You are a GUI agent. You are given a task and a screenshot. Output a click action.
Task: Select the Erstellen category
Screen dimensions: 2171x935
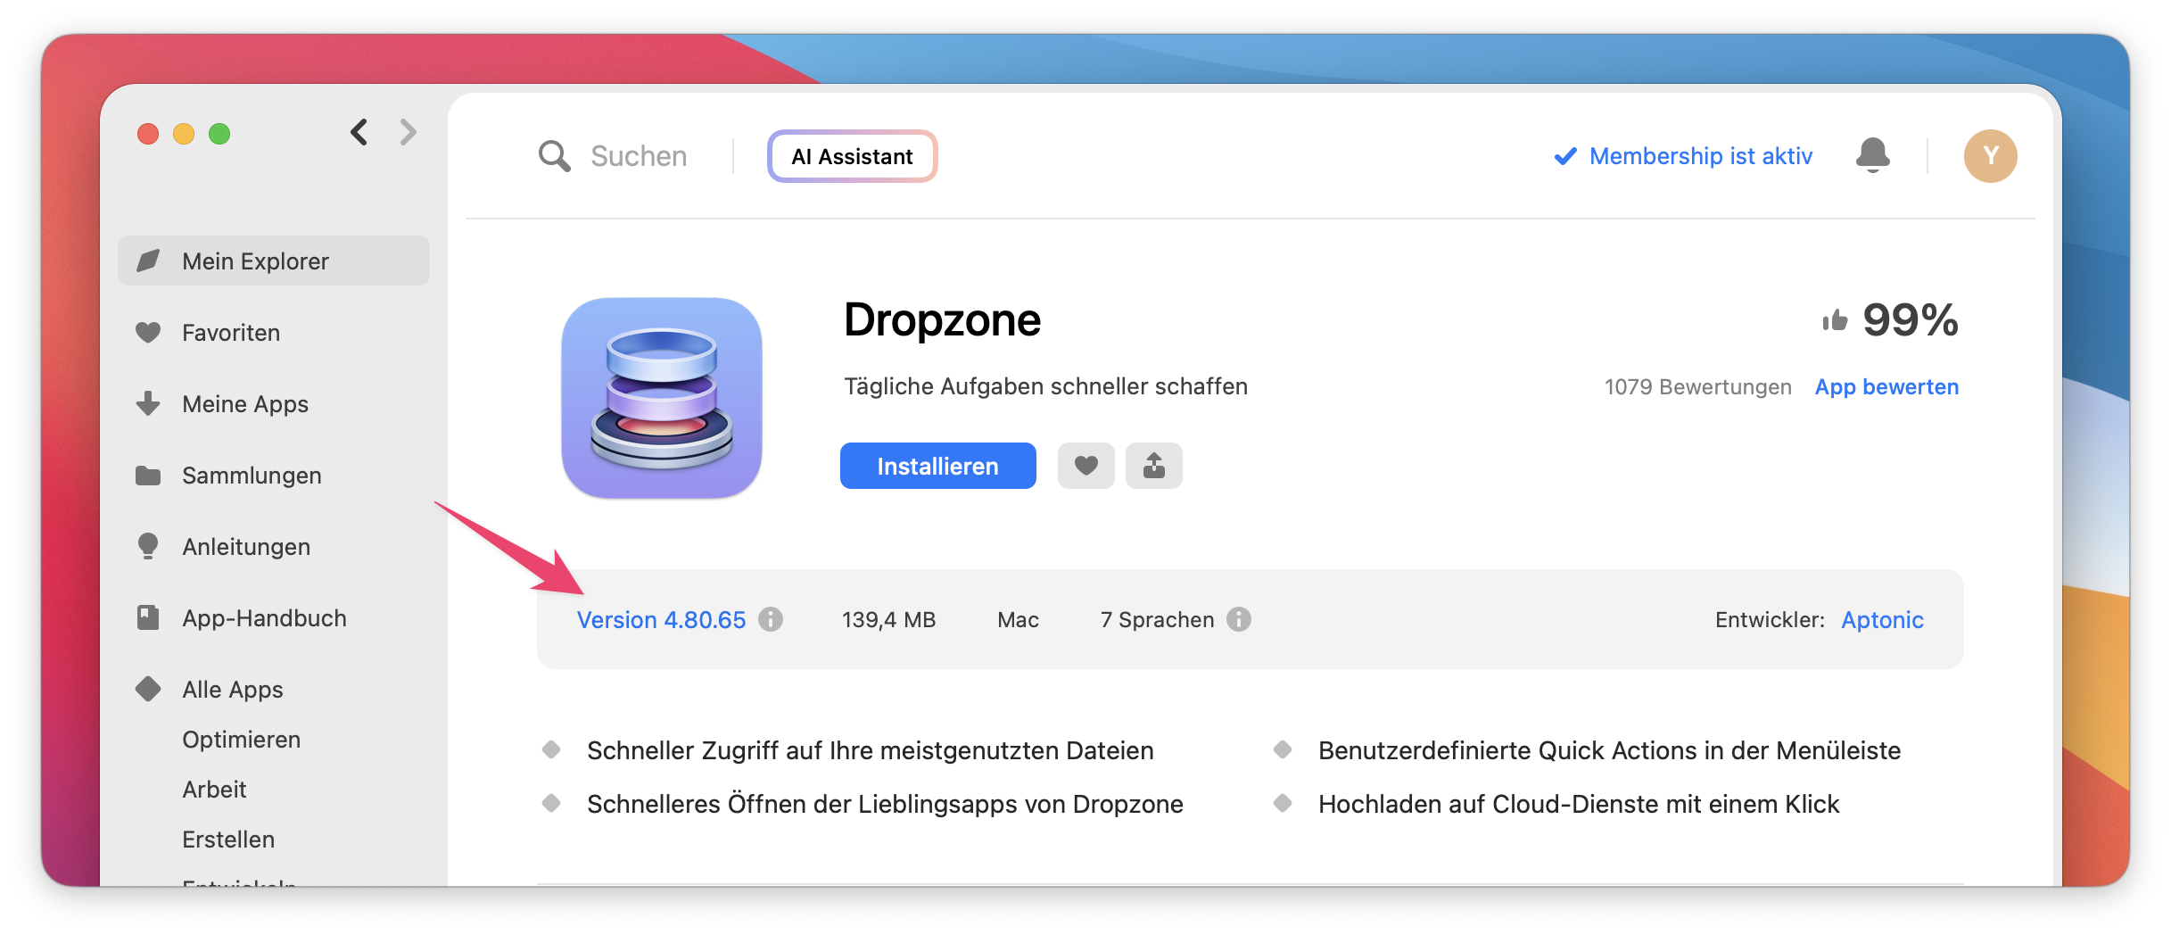coord(228,840)
